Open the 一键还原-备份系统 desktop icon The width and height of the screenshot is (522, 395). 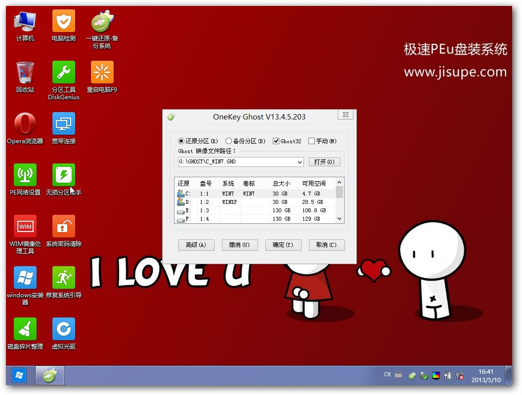point(102,30)
